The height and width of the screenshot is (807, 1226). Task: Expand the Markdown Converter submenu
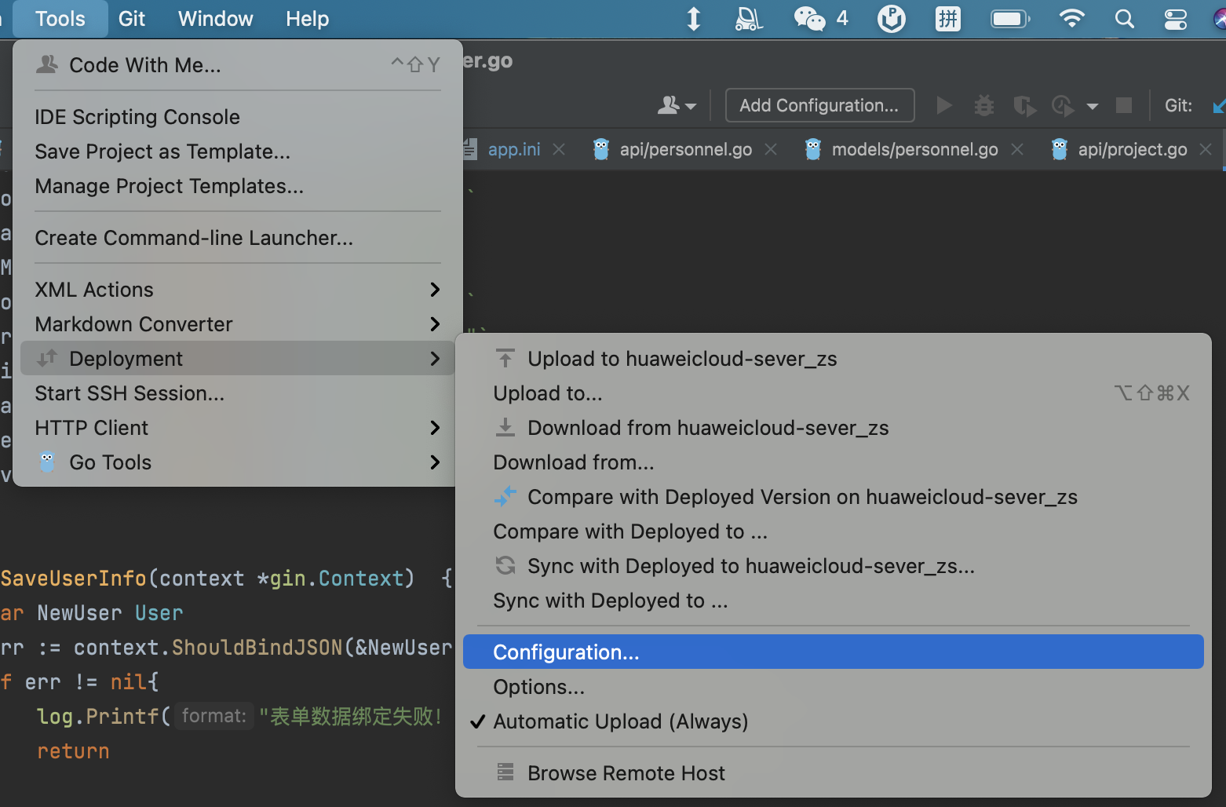click(x=238, y=324)
